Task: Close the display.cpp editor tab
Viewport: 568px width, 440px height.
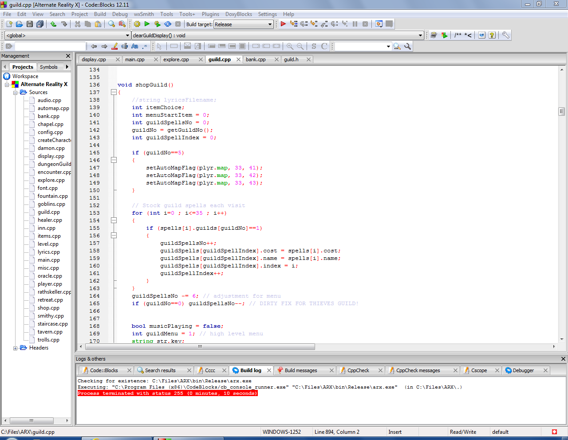Action: [118, 59]
